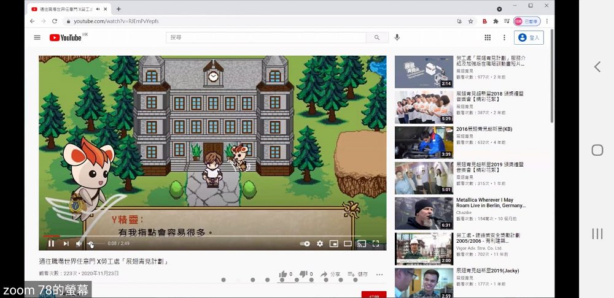Open the YouTube hamburger guide menu

click(x=37, y=37)
